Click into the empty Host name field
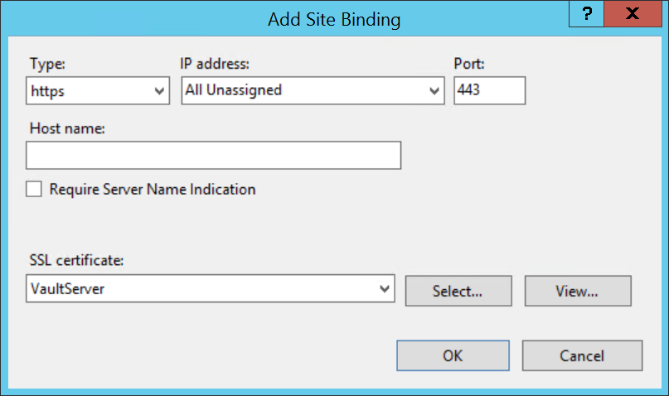669x396 pixels. pyautogui.click(x=213, y=155)
